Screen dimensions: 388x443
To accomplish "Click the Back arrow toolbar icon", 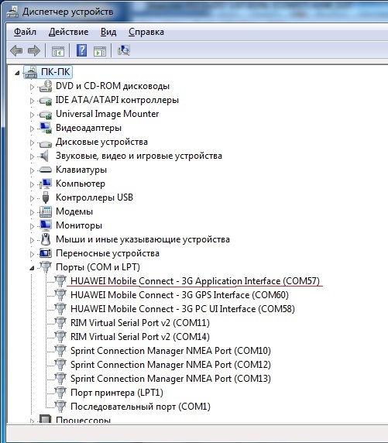I will click(16, 51).
